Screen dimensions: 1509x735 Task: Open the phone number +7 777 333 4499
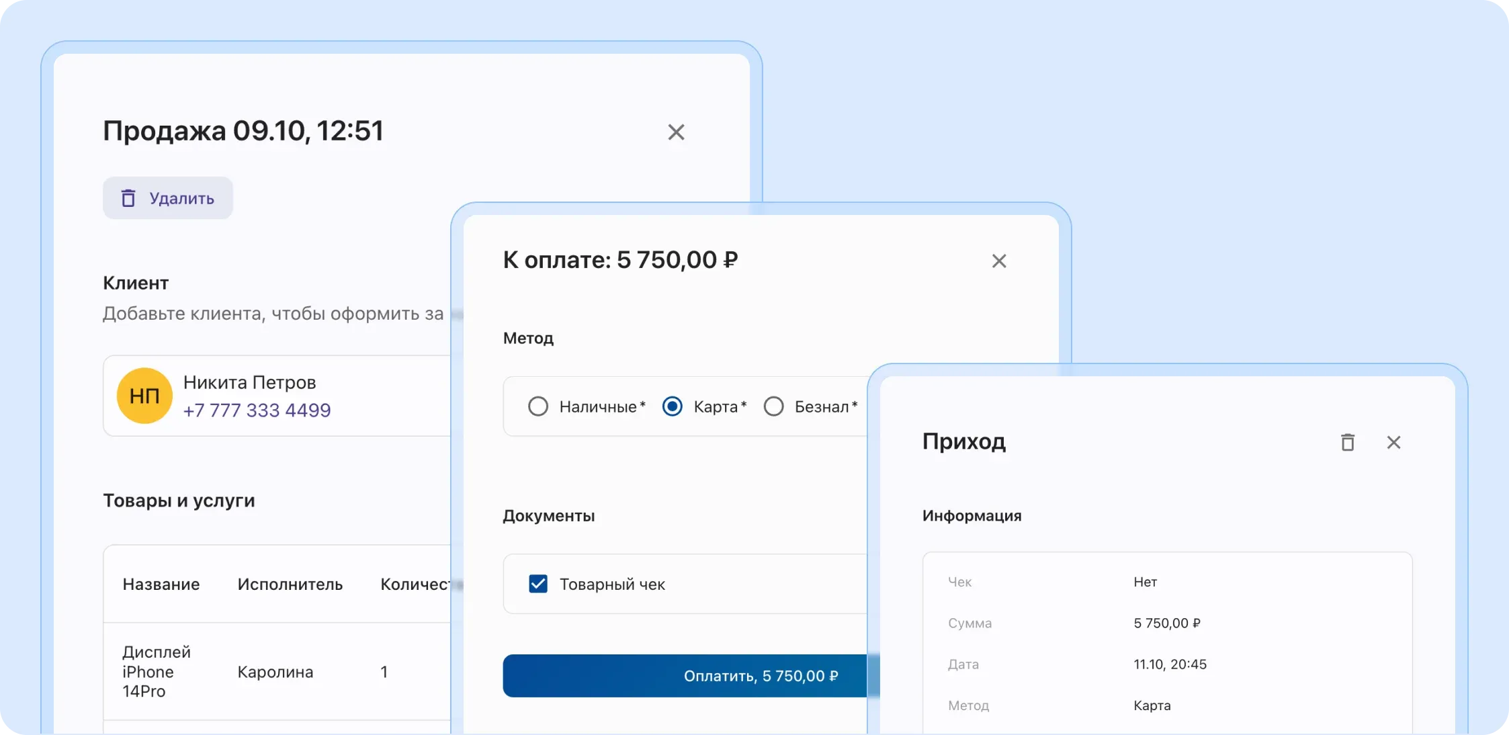(x=258, y=410)
